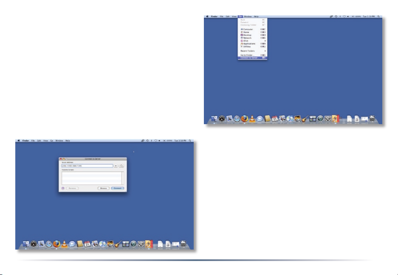Launch VLC from dock below the Go menu
Image resolution: width=398 pixels, height=275 pixels.
pos(251,119)
